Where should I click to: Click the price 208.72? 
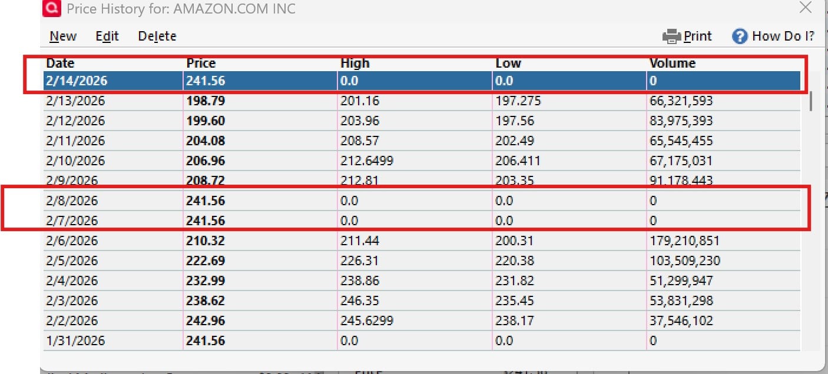coord(206,181)
